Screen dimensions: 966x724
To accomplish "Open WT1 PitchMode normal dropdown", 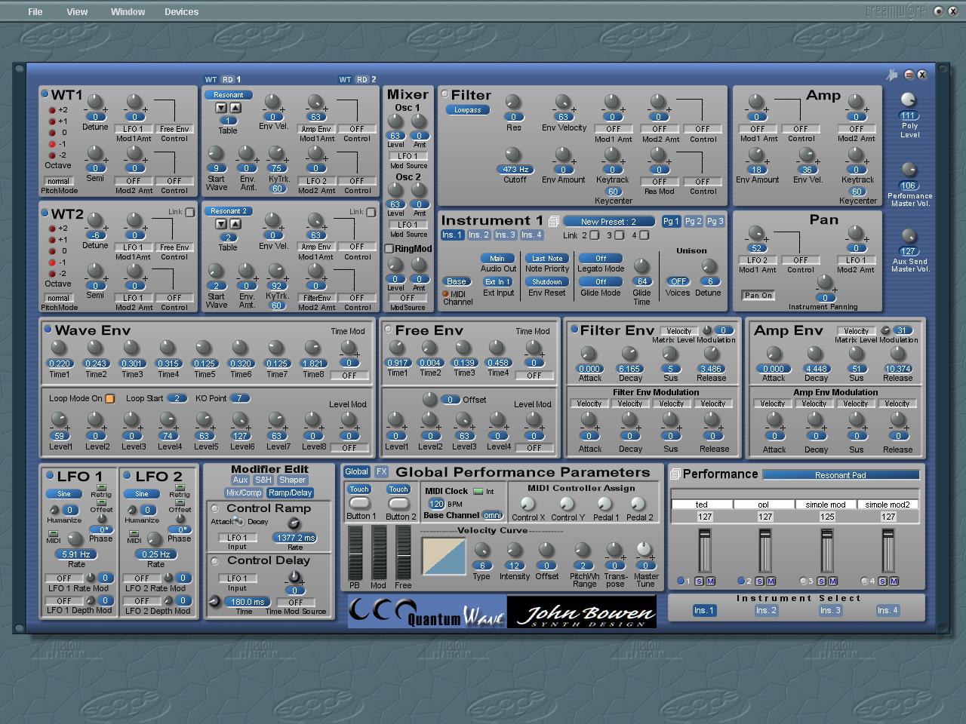I will coord(58,181).
